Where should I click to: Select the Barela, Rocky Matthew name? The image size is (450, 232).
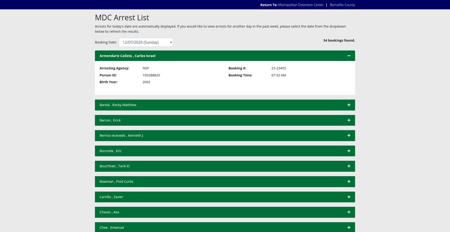[x=118, y=105]
